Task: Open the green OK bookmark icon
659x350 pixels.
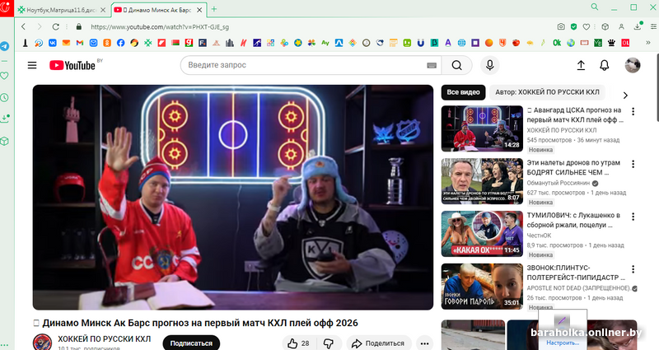Action: pyautogui.click(x=557, y=43)
